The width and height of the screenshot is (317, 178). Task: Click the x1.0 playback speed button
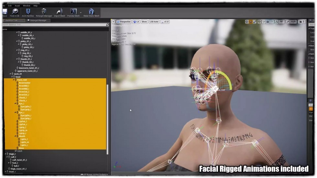pos(165,22)
